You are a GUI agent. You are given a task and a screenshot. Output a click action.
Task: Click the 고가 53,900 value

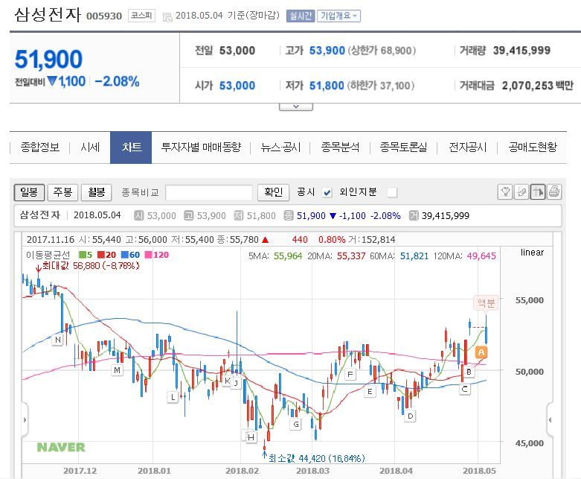pos(327,51)
